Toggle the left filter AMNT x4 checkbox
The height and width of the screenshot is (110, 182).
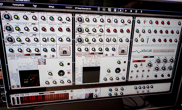tap(49, 22)
